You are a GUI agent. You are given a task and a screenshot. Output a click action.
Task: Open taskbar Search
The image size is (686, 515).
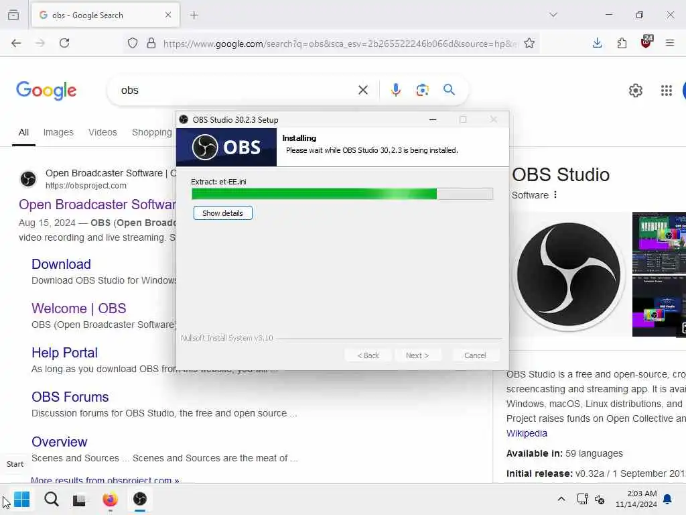click(x=51, y=499)
